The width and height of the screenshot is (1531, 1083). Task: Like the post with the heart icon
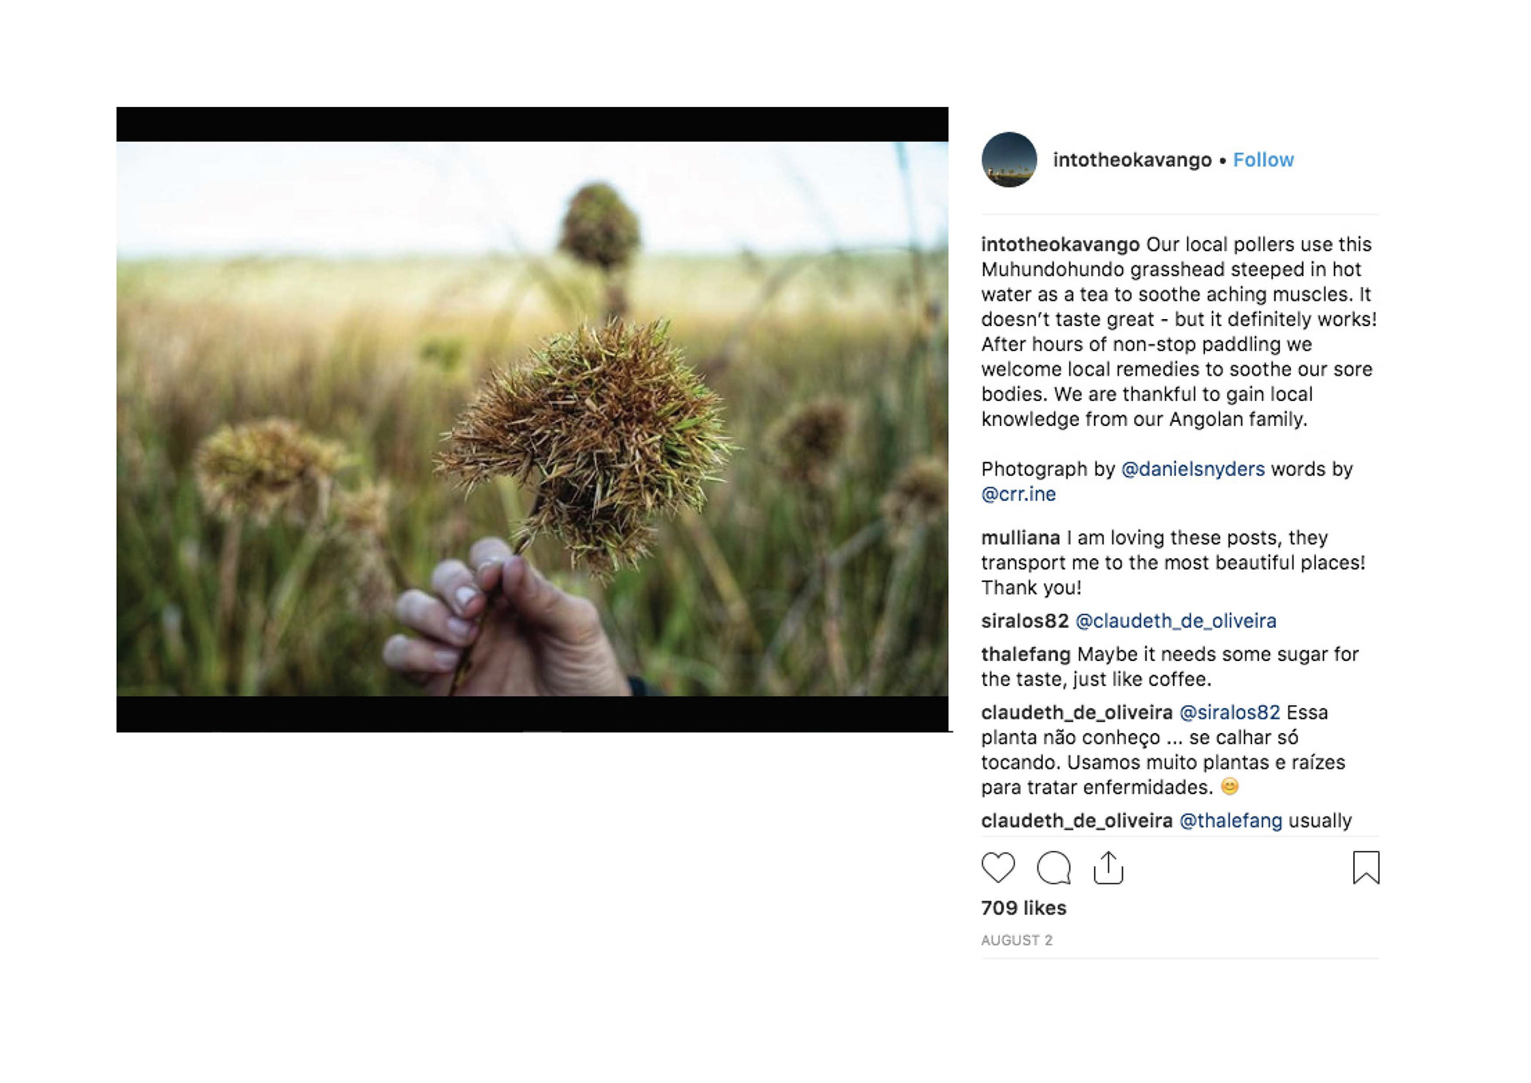998,867
